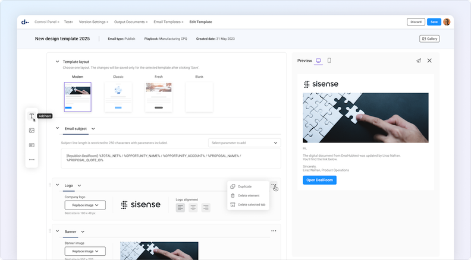The height and width of the screenshot is (260, 471).
Task: Grab the Logo section drag handle
Action: click(50, 185)
